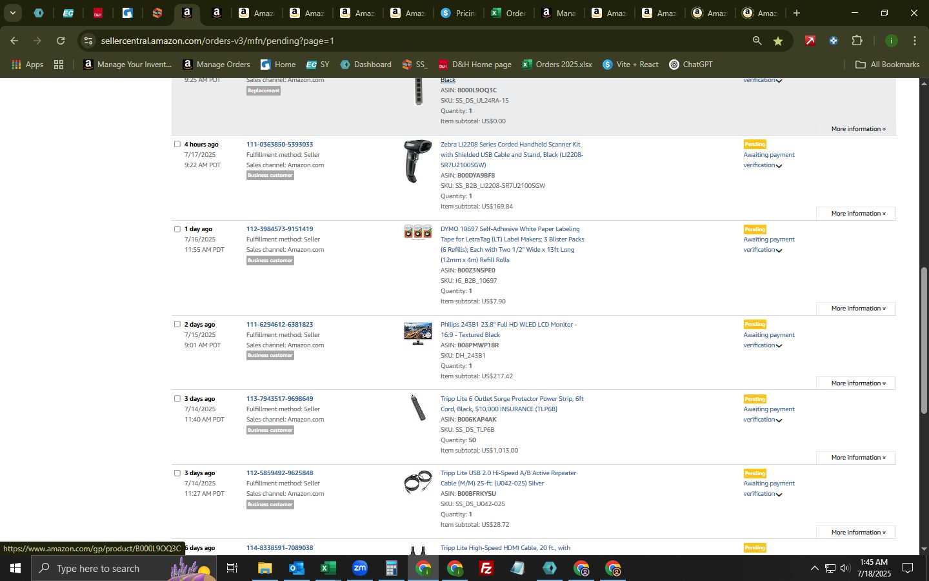Go back to the previous page
The image size is (929, 581).
14,41
